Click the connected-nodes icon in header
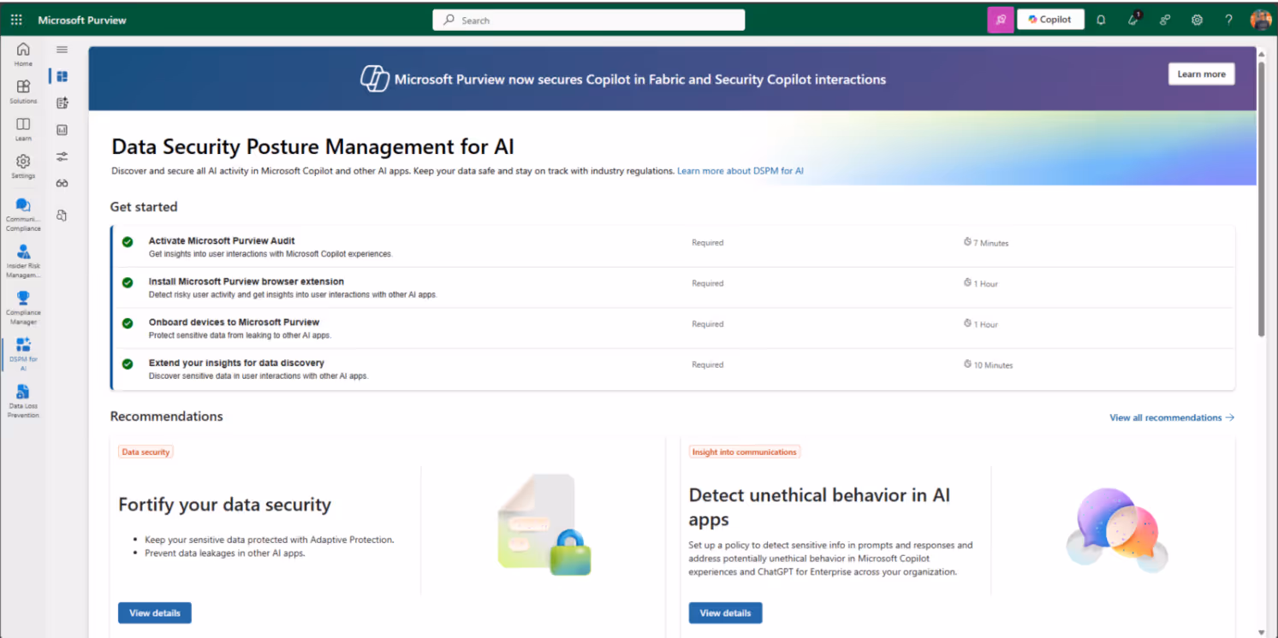Viewport: 1278px width, 638px height. pyautogui.click(x=1165, y=20)
